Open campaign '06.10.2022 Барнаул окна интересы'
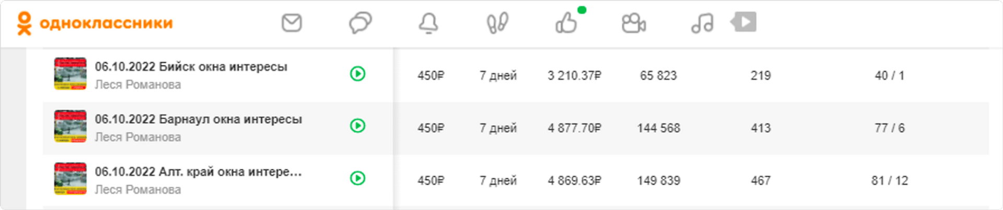 198,119
